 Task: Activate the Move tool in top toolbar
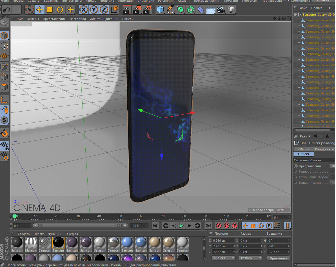point(40,10)
